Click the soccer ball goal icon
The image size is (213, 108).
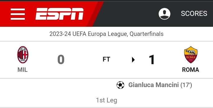[x=120, y=85]
